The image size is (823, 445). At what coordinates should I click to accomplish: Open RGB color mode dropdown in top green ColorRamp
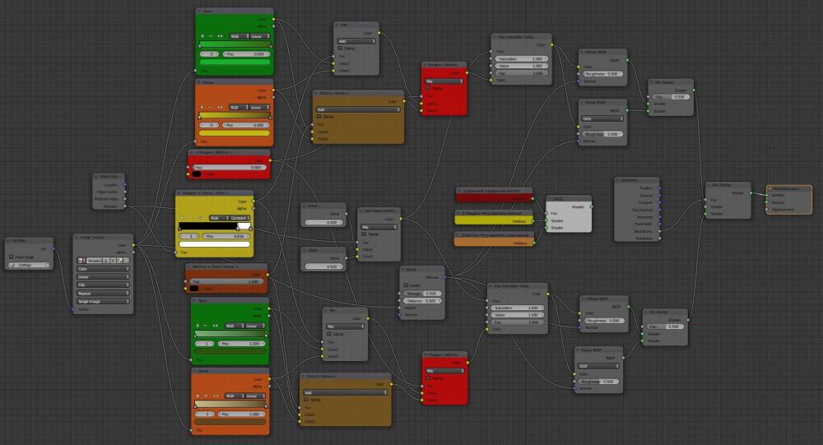[x=239, y=36]
